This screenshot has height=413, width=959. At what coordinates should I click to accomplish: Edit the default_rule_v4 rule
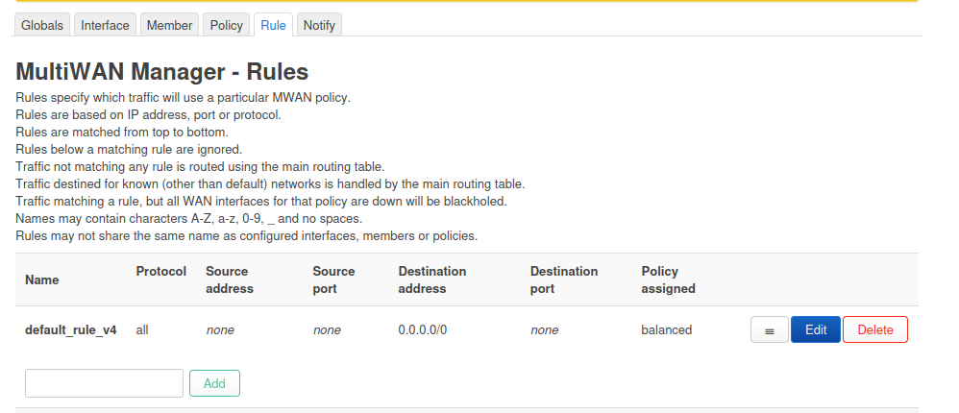815,330
